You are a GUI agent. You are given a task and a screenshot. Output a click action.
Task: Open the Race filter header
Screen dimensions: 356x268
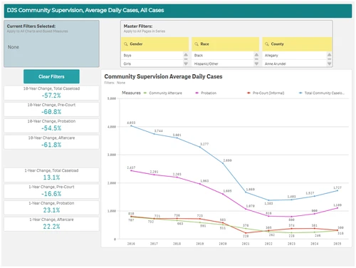[226, 44]
